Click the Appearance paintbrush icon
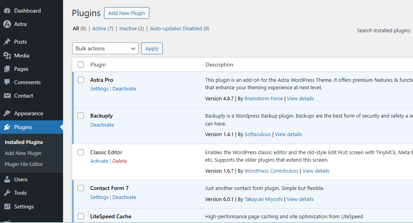The image size is (413, 223). click(7, 113)
